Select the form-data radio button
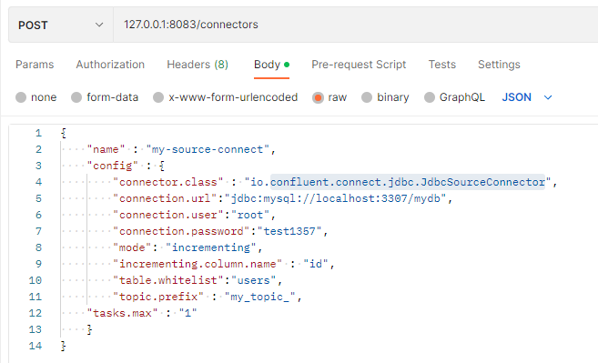This screenshot has width=598, height=363. pos(76,97)
